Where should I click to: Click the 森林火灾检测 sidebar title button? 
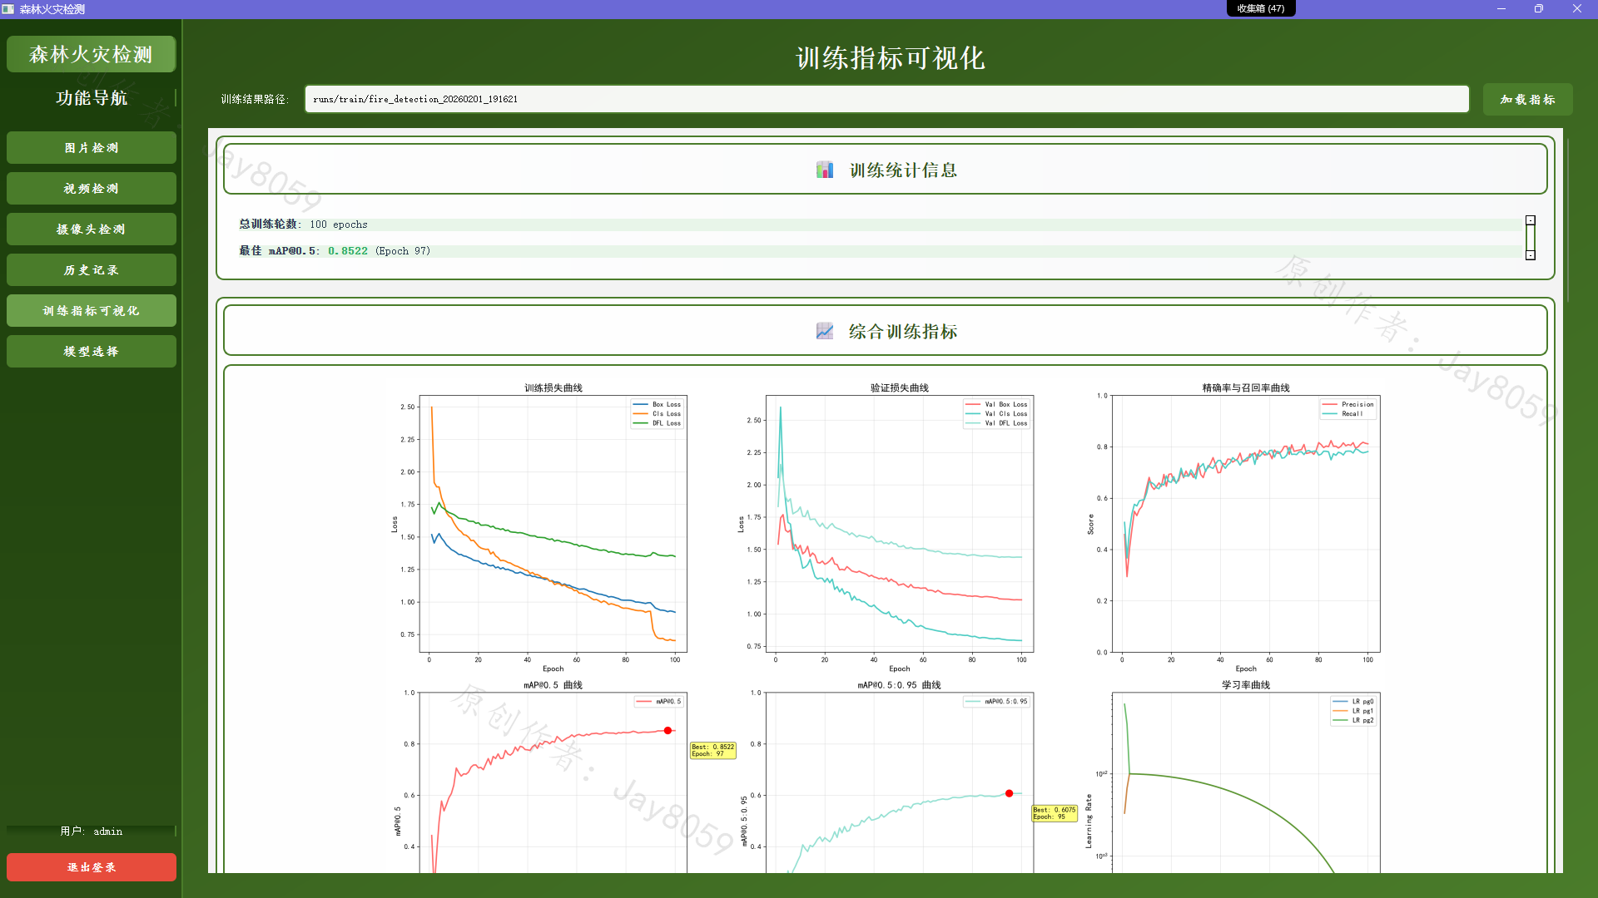[x=92, y=54]
